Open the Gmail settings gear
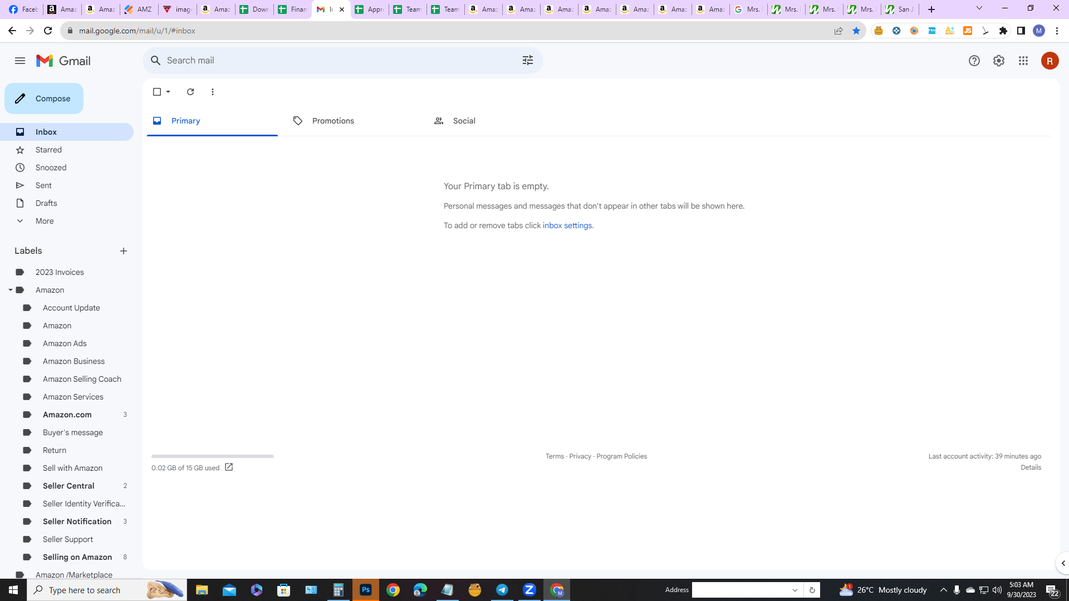 [999, 61]
